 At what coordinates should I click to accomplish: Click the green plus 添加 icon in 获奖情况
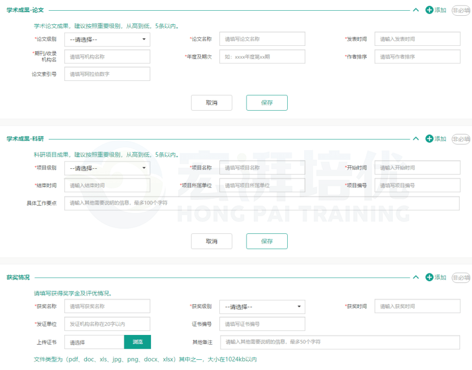tap(429, 277)
